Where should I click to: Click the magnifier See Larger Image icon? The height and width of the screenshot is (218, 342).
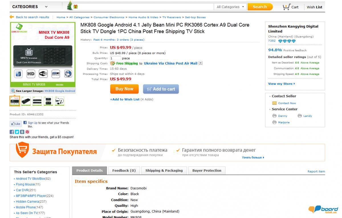pos(13,91)
